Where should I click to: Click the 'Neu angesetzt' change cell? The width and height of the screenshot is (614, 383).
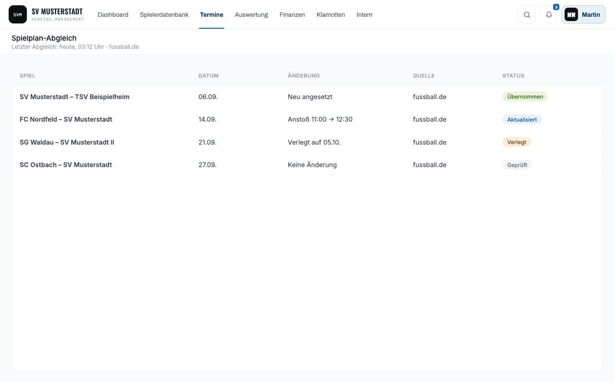coord(310,97)
